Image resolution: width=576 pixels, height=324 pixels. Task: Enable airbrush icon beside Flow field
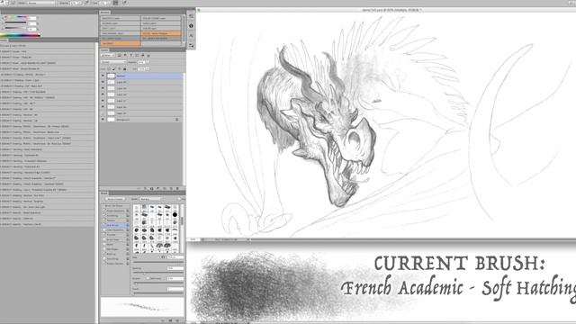click(115, 3)
